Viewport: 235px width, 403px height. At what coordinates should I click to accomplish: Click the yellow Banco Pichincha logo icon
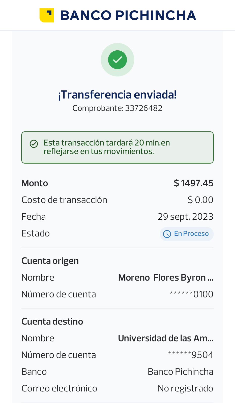(47, 15)
